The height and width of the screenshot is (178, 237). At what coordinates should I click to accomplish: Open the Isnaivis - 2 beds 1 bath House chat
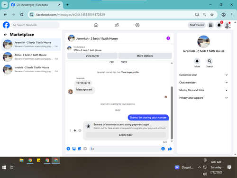(x=31, y=69)
